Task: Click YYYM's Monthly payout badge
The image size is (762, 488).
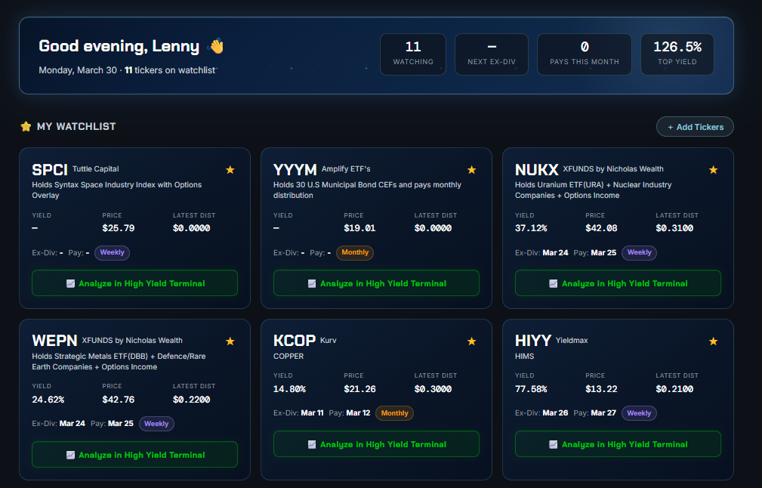Action: coord(354,252)
